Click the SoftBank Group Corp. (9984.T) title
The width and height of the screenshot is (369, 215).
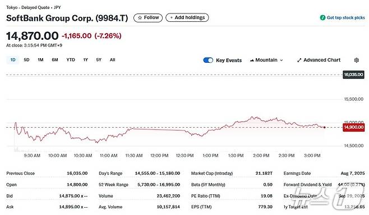pyautogui.click(x=67, y=18)
